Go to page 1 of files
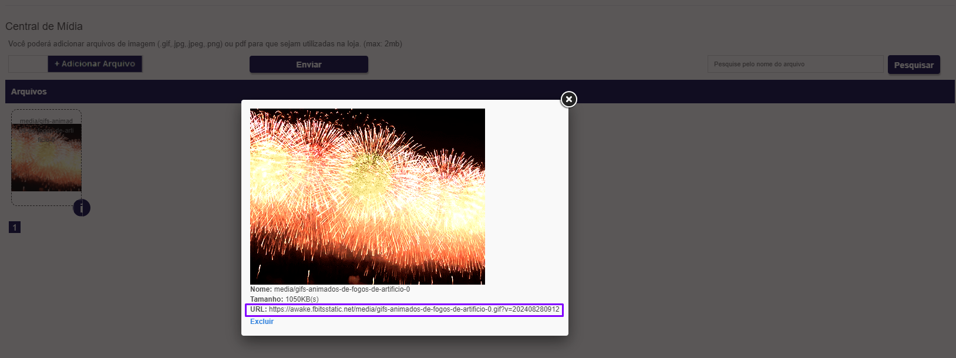956x358 pixels. click(x=15, y=227)
